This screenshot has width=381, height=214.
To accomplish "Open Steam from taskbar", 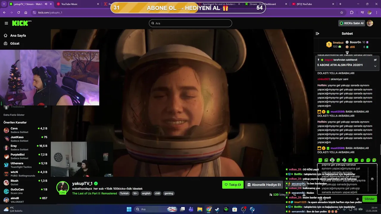I will coord(217,209).
